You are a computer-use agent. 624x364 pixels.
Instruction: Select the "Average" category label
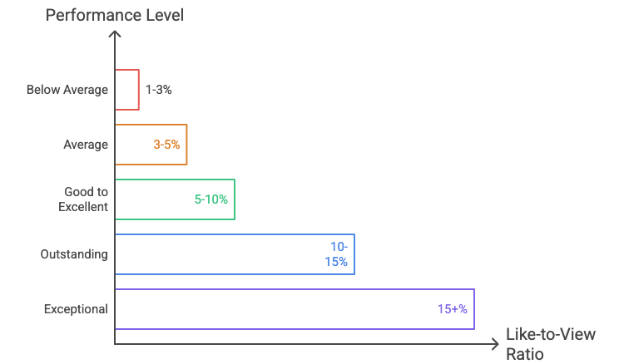pos(86,145)
